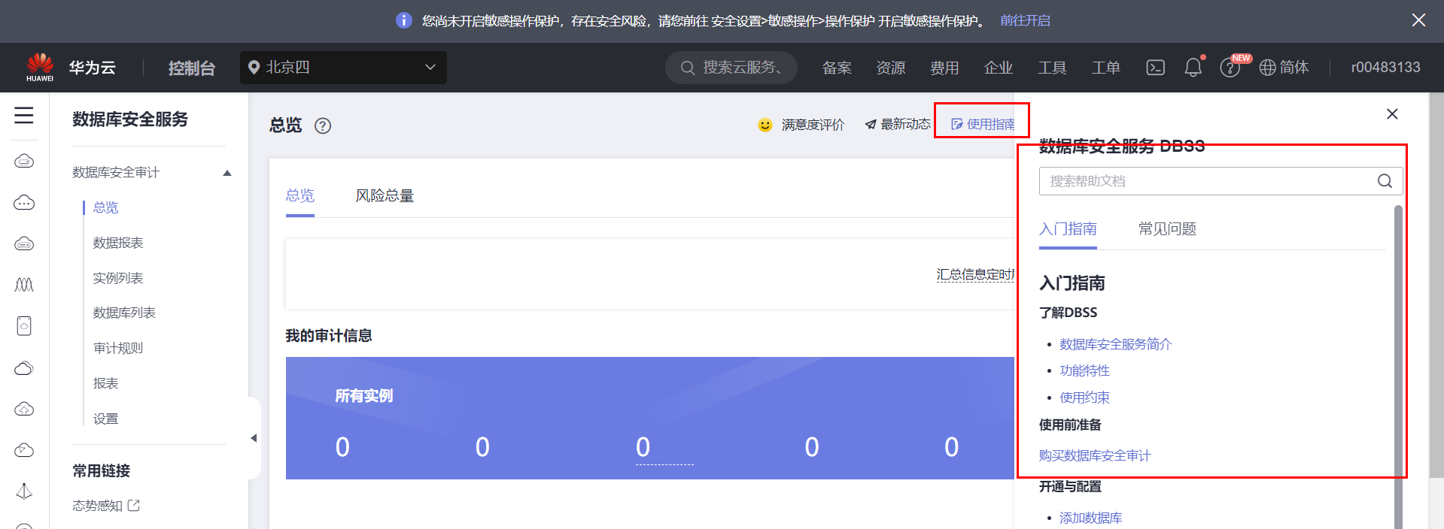
Task: Click the smiley satisfaction icon
Action: coord(765,125)
